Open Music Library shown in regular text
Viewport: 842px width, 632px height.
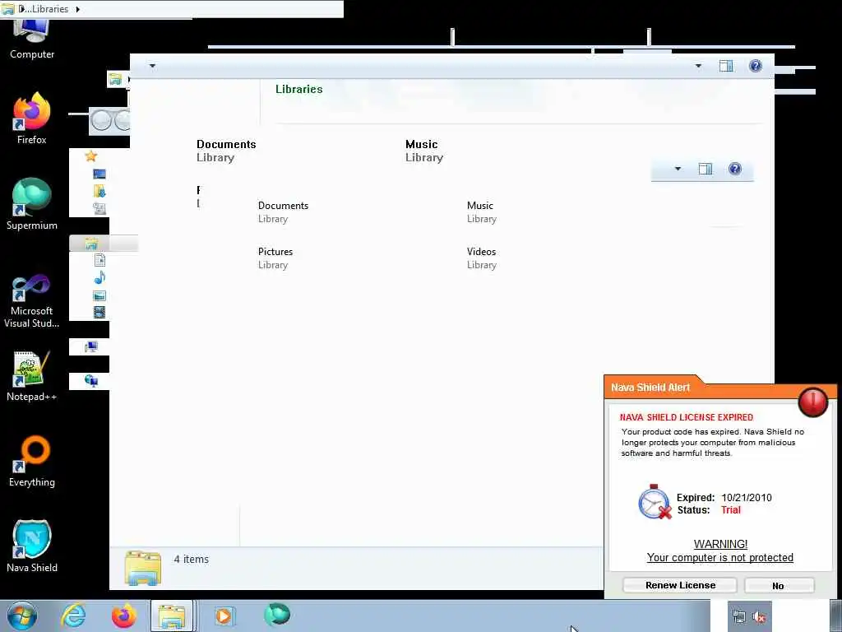coord(481,211)
